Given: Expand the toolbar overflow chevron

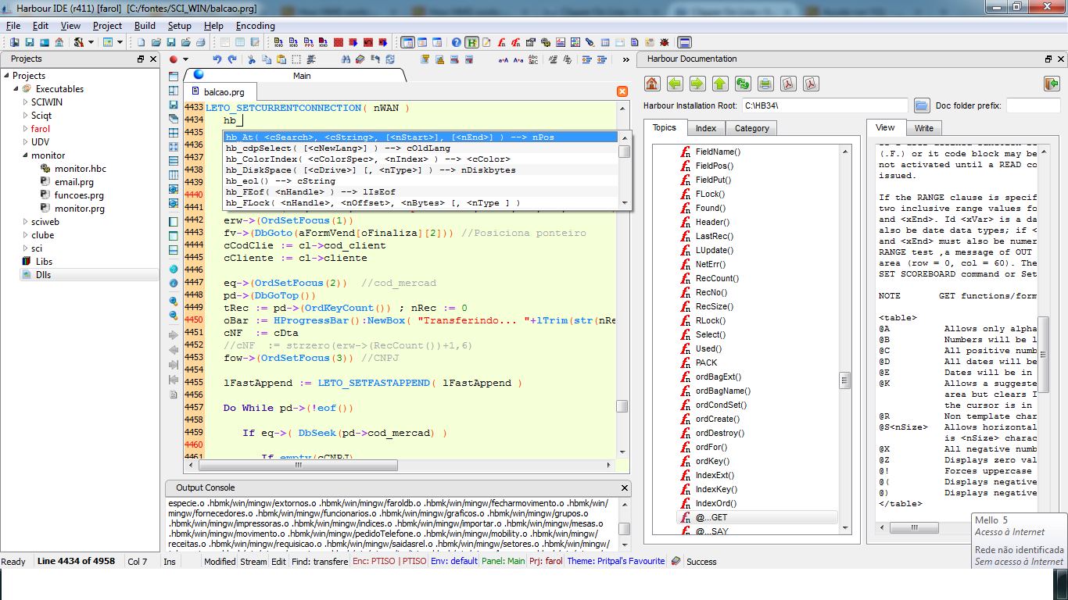Looking at the screenshot, I should coord(625,59).
